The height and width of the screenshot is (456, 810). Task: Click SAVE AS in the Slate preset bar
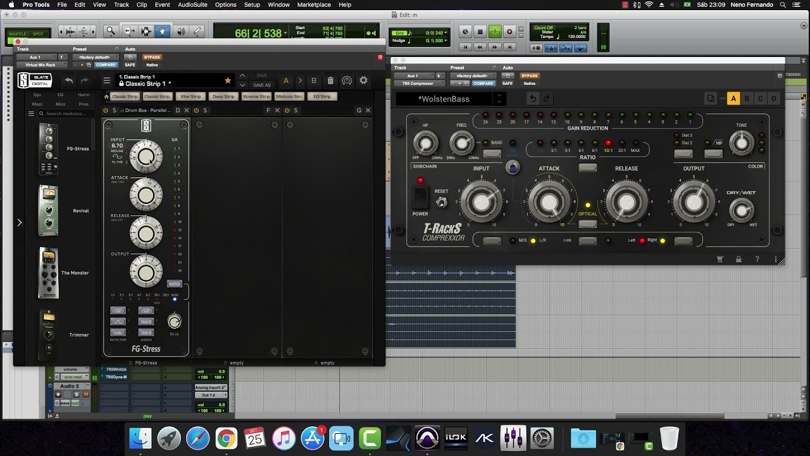[262, 85]
